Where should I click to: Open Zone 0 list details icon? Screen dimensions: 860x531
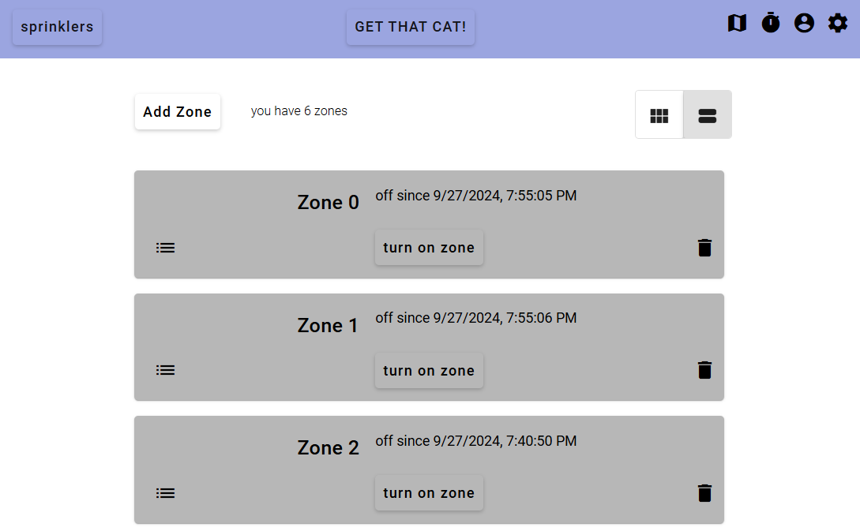pos(165,248)
